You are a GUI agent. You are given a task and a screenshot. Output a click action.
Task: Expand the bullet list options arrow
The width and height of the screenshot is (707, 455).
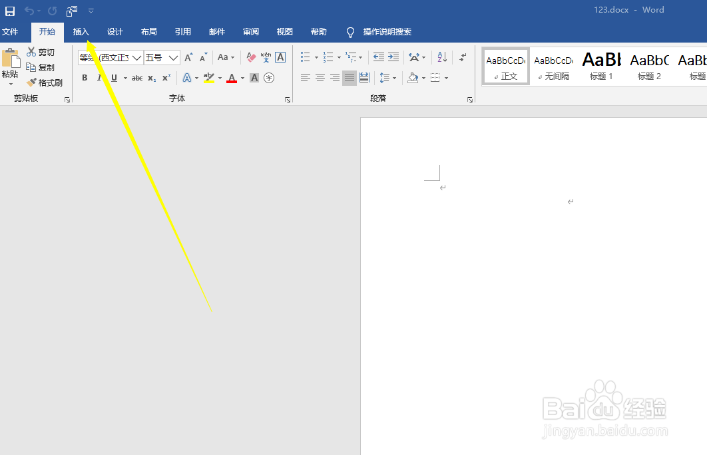(x=316, y=57)
